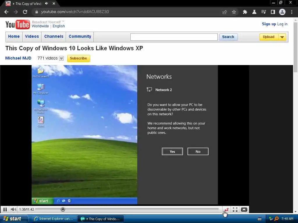Switch to Internet Explorer taskbar item
The image size is (298, 223).
[x=54, y=219]
